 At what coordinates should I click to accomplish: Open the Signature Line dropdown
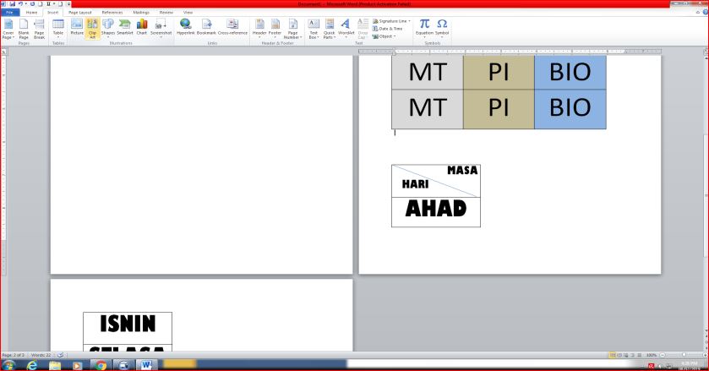coord(391,21)
